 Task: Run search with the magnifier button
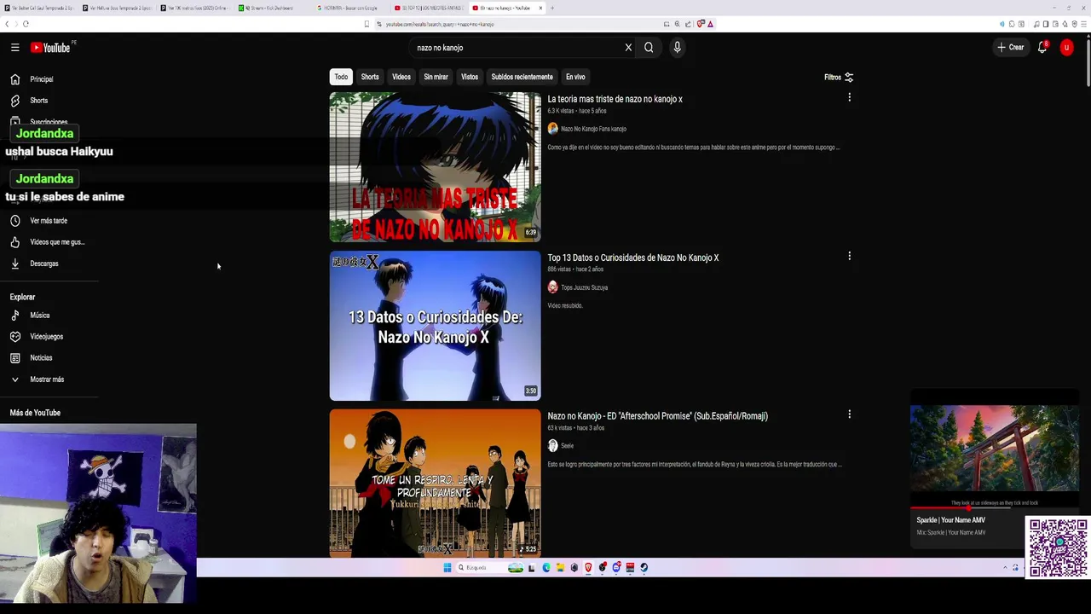[x=649, y=48]
